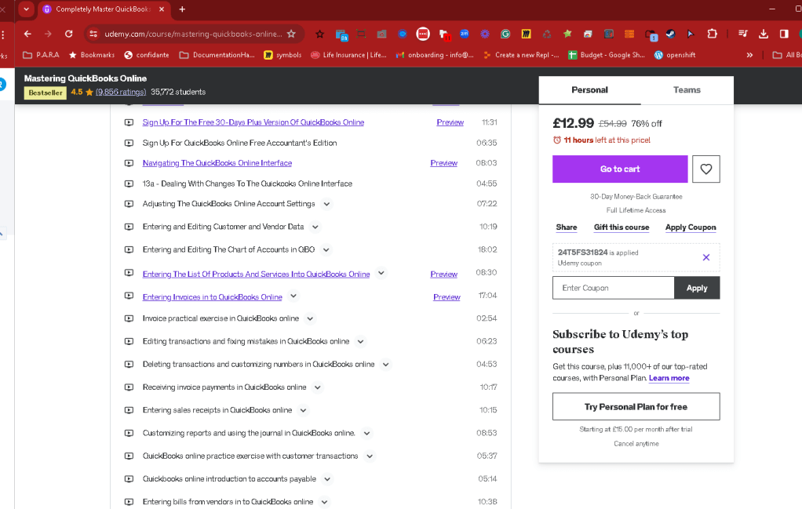Open the screen capture frame extension icon
Viewport: 802px width, 509px height.
(361, 34)
